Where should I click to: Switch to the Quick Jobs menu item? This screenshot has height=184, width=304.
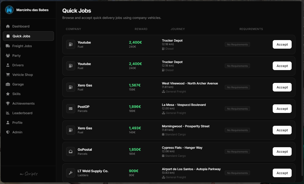[x=28, y=36]
